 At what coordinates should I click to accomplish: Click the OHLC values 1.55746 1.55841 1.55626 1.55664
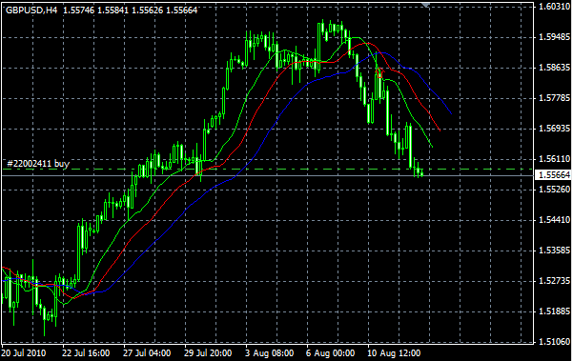[131, 10]
